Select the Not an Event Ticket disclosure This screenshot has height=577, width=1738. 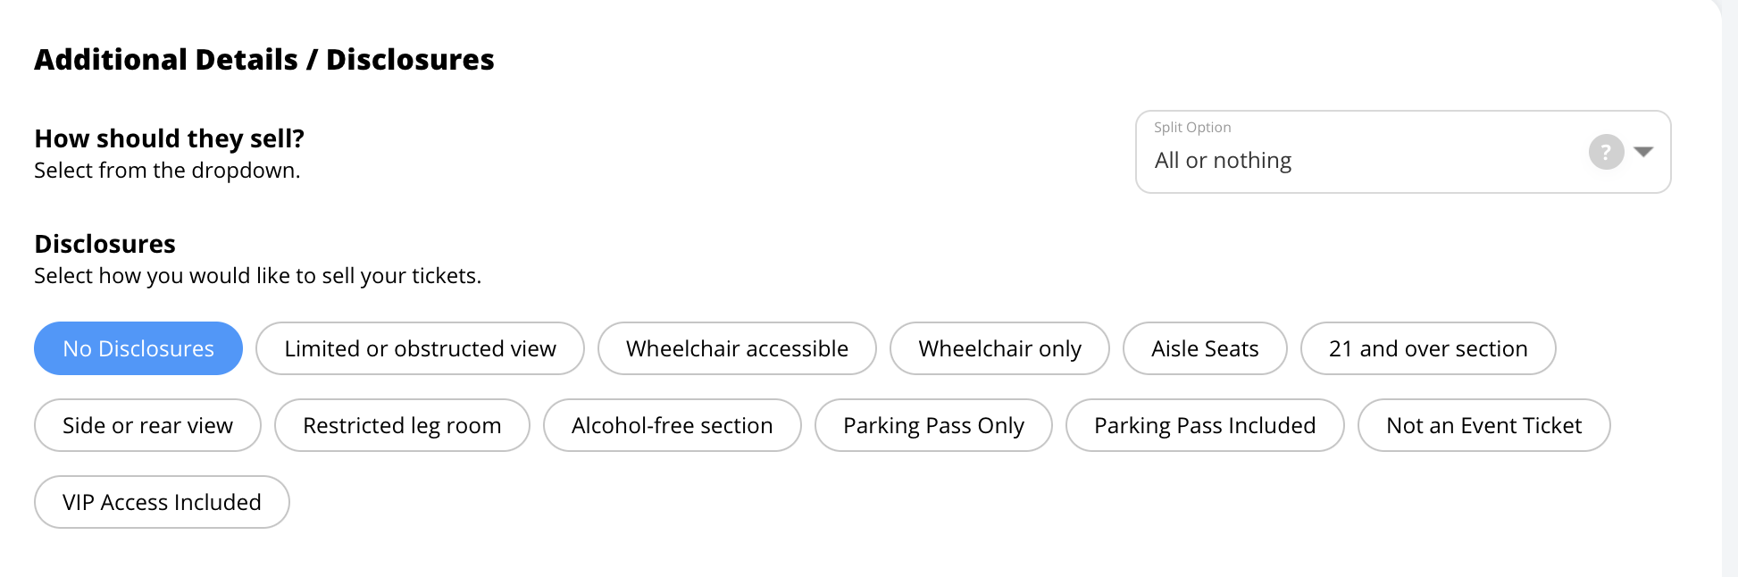click(1483, 425)
